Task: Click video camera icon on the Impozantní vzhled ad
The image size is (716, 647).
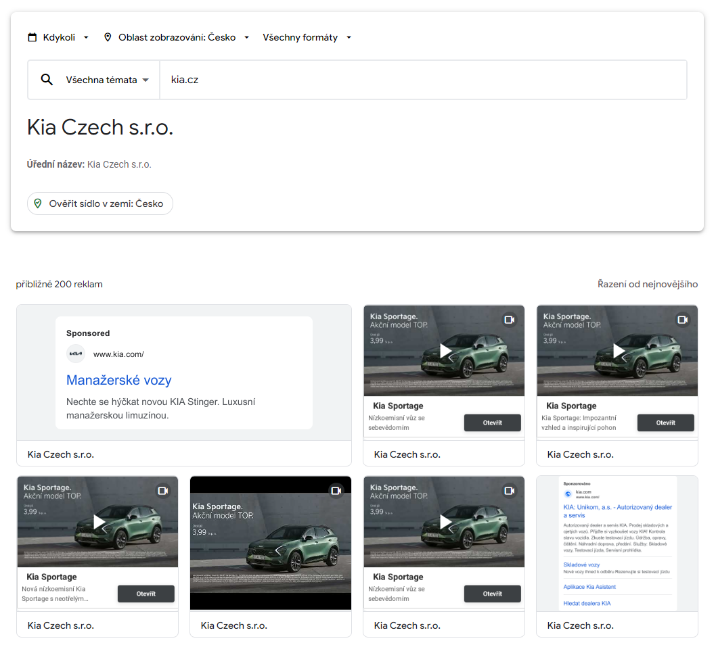Action: (x=683, y=320)
